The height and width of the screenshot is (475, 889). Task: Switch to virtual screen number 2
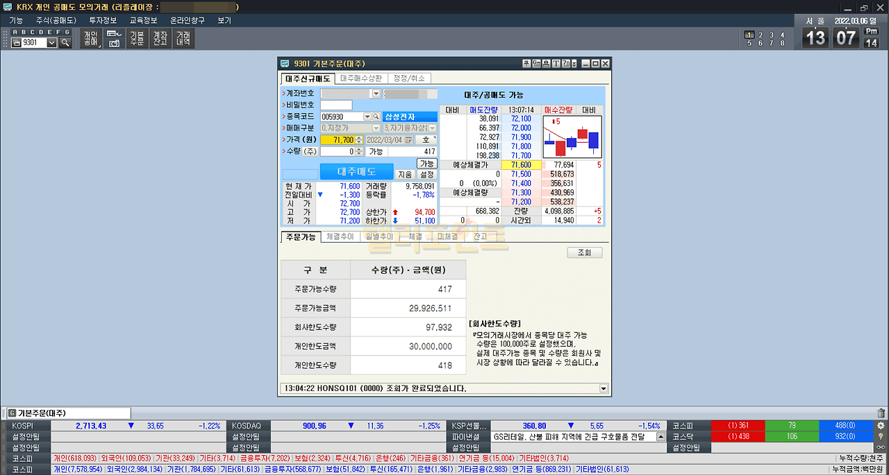pyautogui.click(x=760, y=35)
